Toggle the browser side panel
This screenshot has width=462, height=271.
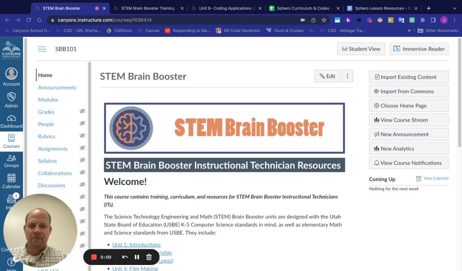(x=433, y=20)
